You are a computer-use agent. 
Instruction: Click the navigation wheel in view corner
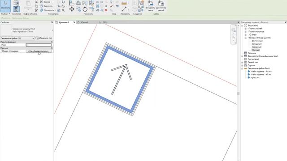234,30
